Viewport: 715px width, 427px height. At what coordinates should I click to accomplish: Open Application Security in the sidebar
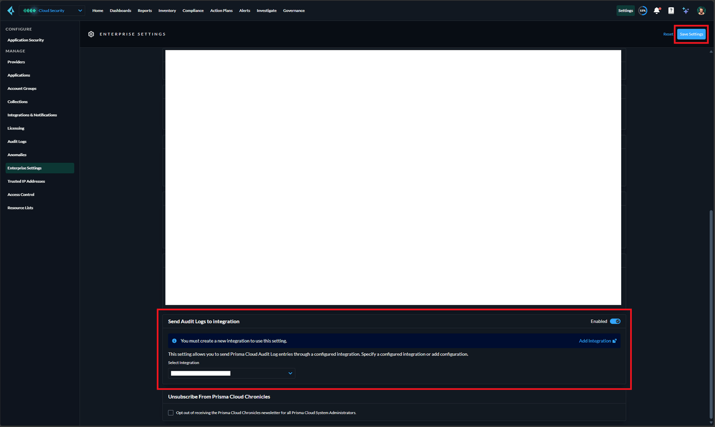coord(26,40)
